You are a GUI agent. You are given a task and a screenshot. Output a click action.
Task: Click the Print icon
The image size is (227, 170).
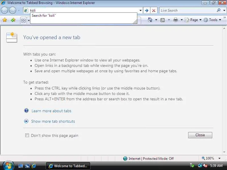[175, 20]
